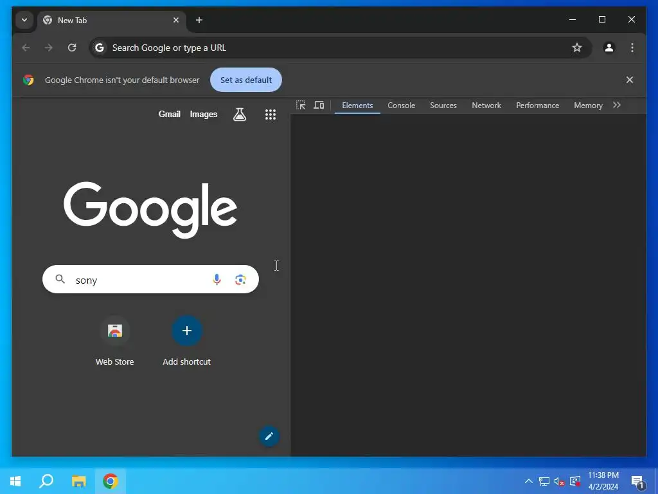Click the Add shortcut button
This screenshot has width=658, height=494.
click(x=187, y=342)
